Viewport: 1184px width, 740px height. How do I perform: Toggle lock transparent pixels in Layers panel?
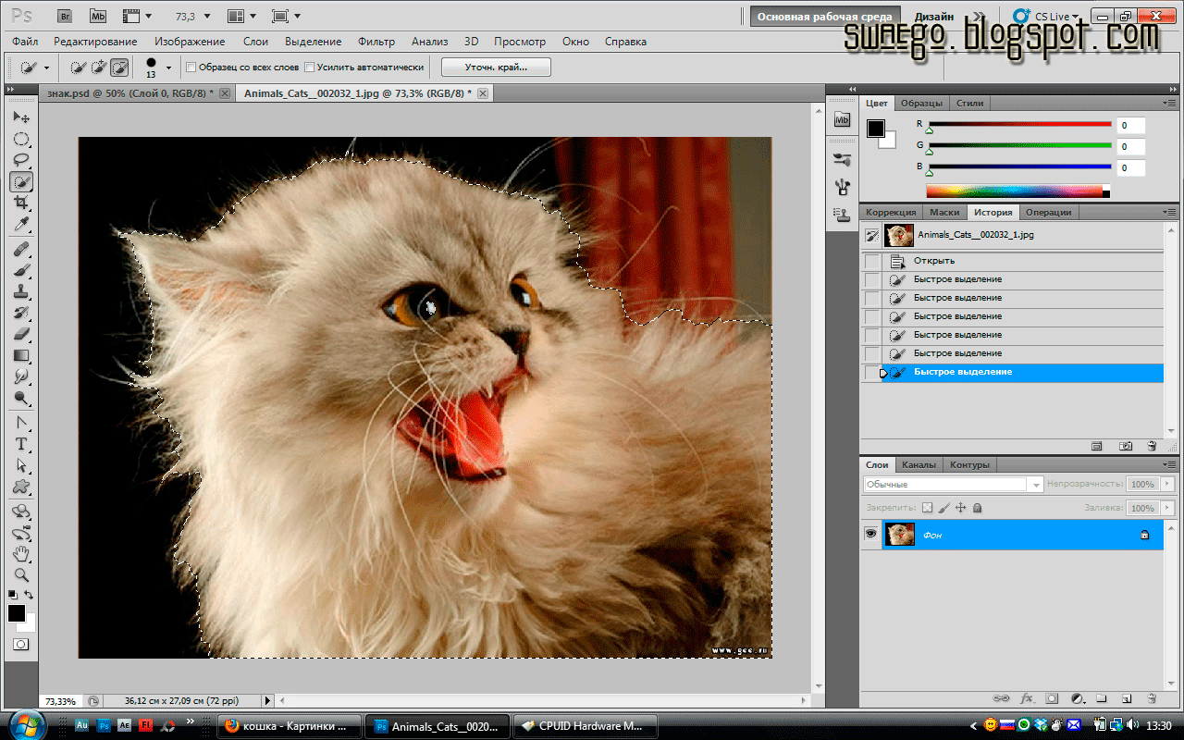click(x=928, y=508)
